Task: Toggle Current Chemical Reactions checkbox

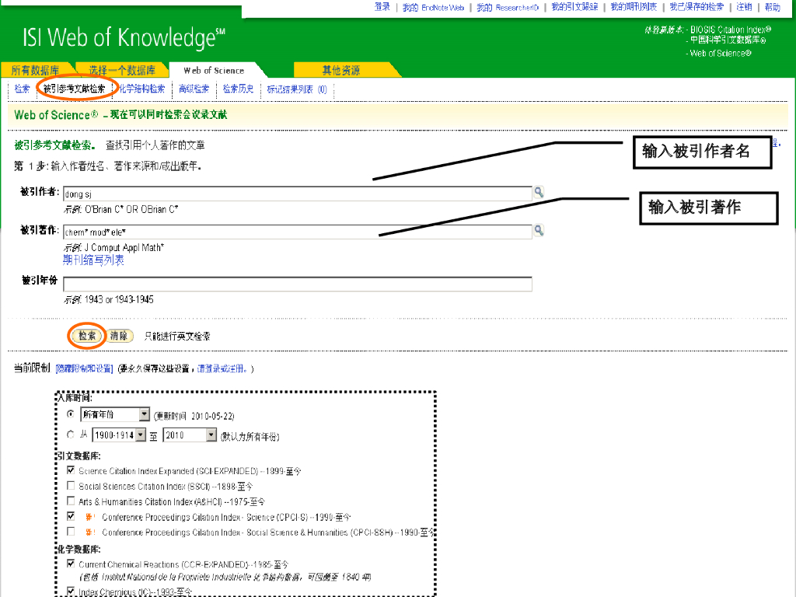Action: tap(71, 564)
